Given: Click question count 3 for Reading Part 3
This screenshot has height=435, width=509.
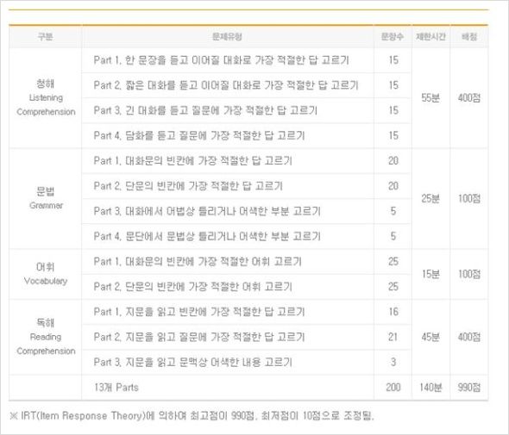Looking at the screenshot, I should [x=393, y=362].
